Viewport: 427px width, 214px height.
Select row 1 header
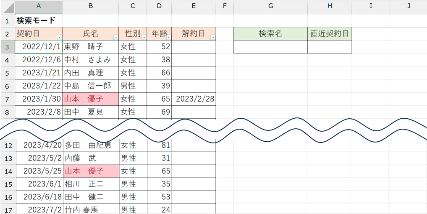click(8, 20)
